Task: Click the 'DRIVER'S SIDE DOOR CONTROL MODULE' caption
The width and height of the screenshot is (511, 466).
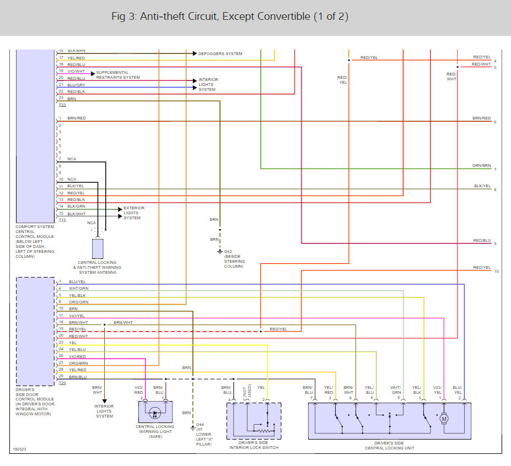Action: click(35, 402)
